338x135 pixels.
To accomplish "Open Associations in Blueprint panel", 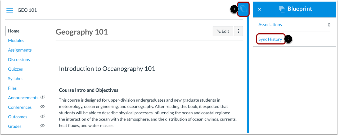I will [270, 25].
